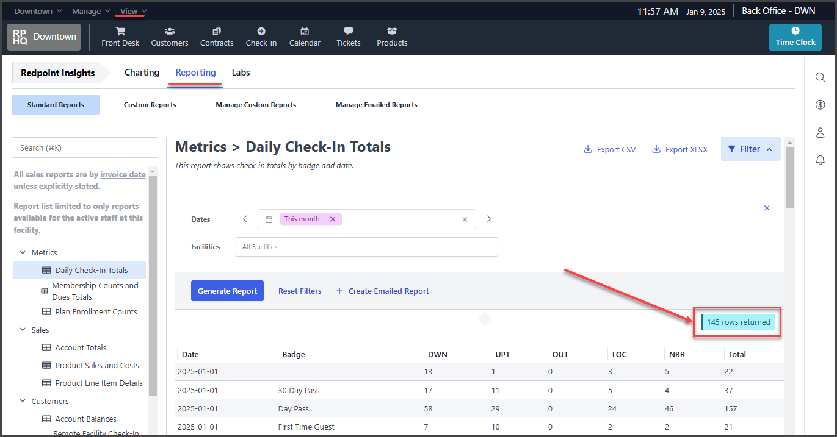Click the Export XLSX download icon
The height and width of the screenshot is (437, 837).
click(656, 149)
